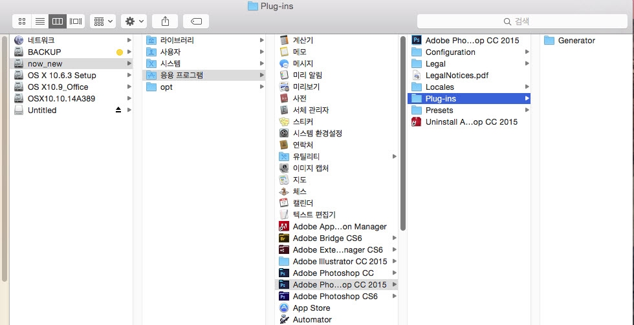Viewport: 634px width, 325px height.
Task: Click the Plug-ins title folder icon
Action: (x=253, y=6)
